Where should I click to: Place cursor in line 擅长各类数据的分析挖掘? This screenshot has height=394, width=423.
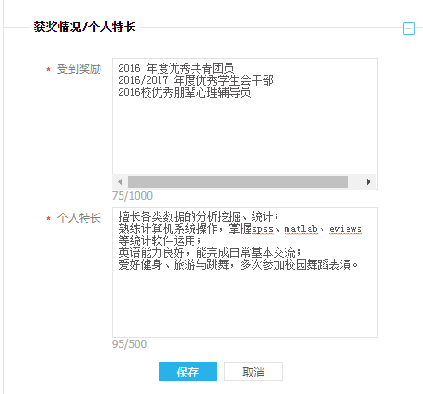tap(179, 217)
